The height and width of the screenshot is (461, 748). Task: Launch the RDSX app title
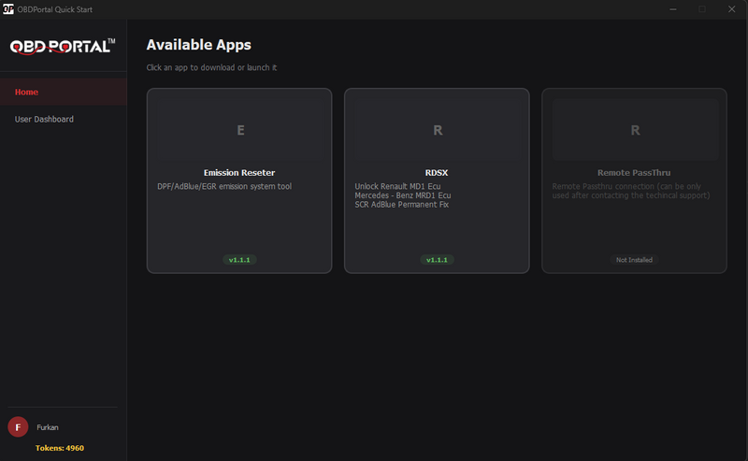pos(437,173)
